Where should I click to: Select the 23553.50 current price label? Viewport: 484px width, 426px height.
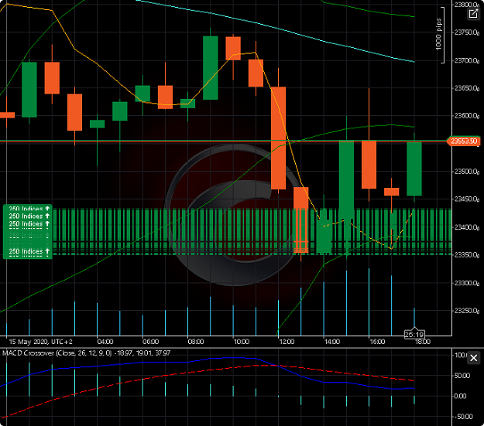tap(464, 141)
